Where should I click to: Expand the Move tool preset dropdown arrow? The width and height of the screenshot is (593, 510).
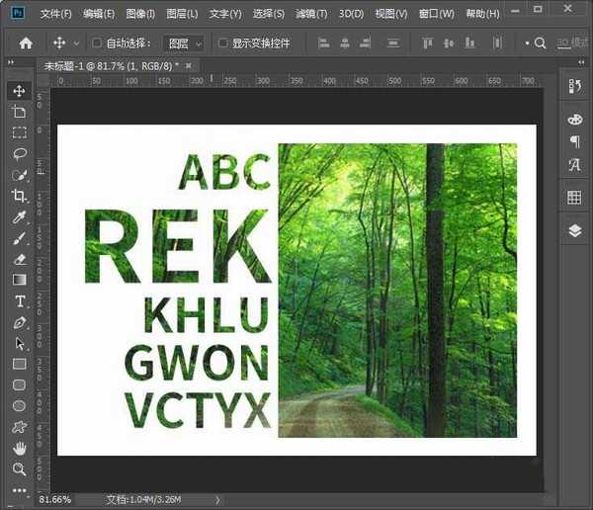coord(77,43)
